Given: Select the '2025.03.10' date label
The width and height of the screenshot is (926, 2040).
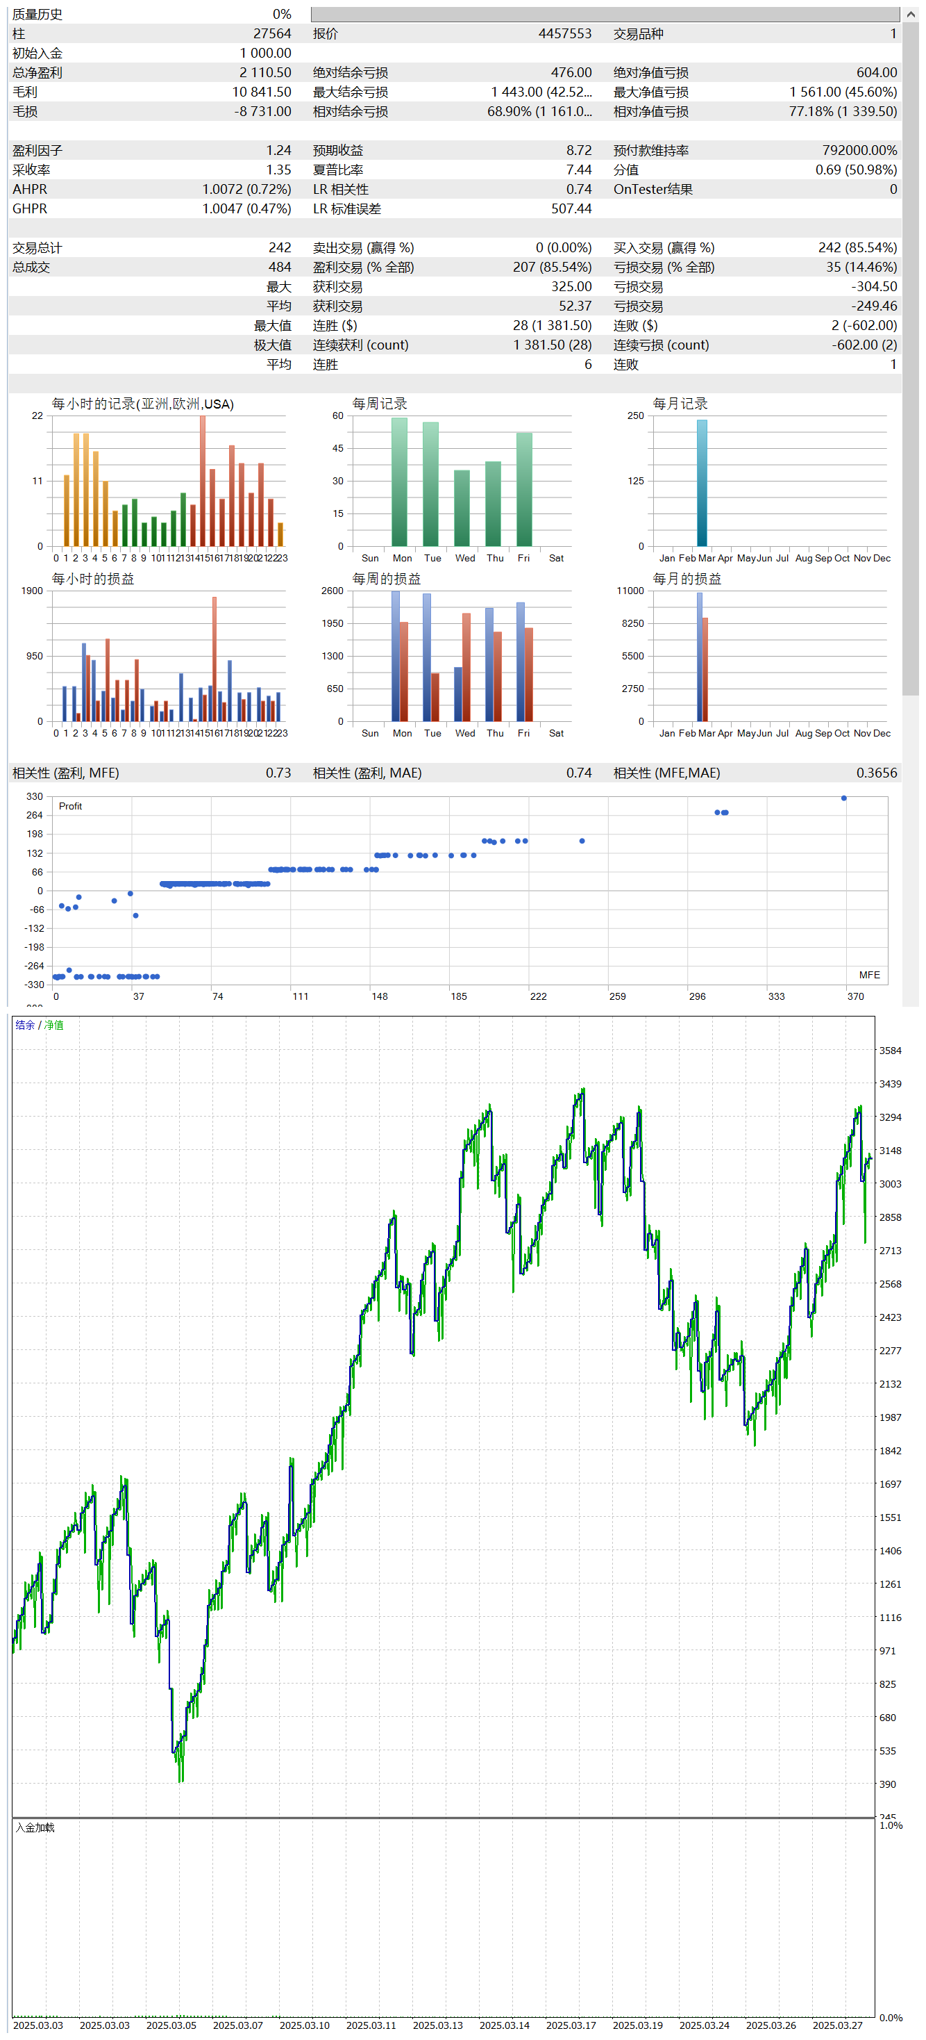Looking at the screenshot, I should click(x=305, y=2025).
